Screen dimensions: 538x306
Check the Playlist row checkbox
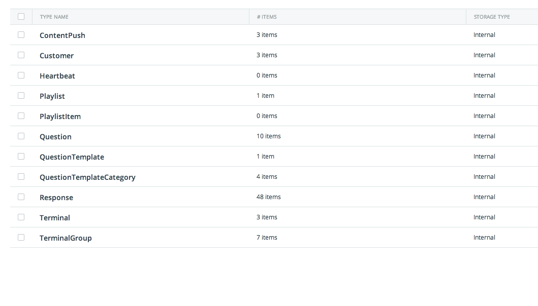[21, 95]
